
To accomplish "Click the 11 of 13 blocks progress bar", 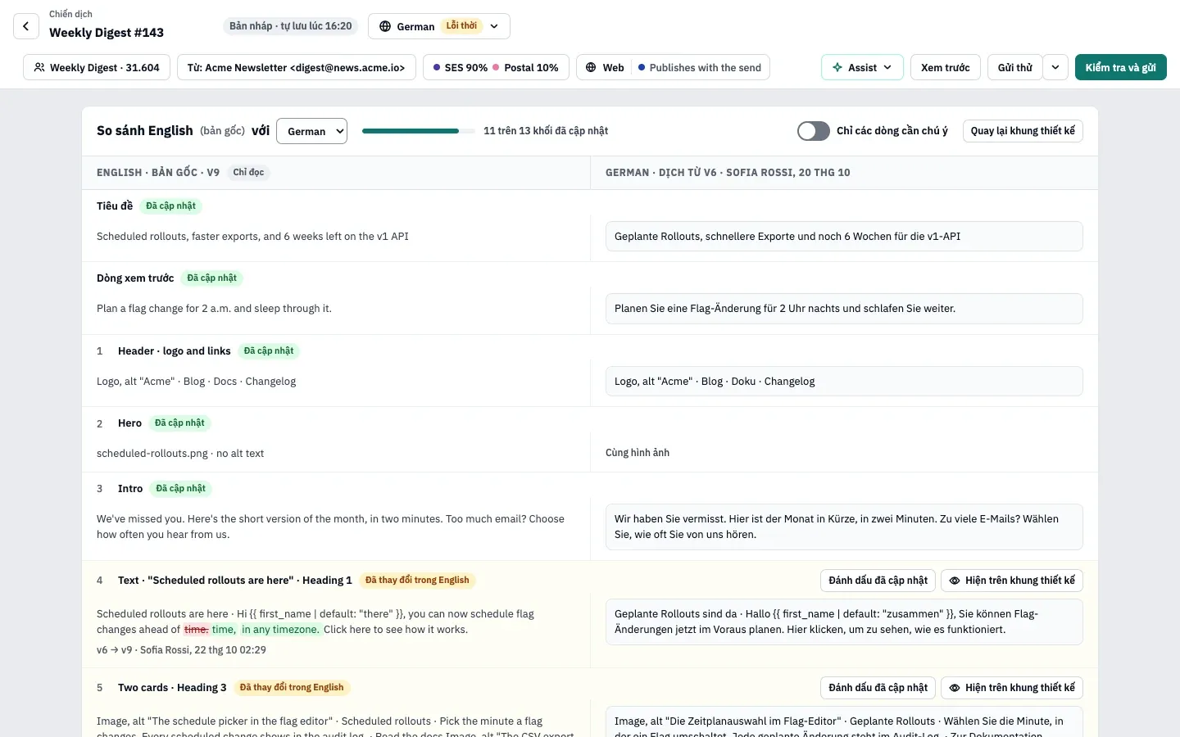I will pos(418,131).
